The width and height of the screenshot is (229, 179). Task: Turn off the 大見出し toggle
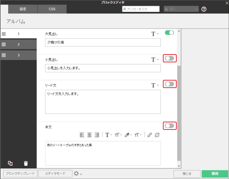click(169, 32)
